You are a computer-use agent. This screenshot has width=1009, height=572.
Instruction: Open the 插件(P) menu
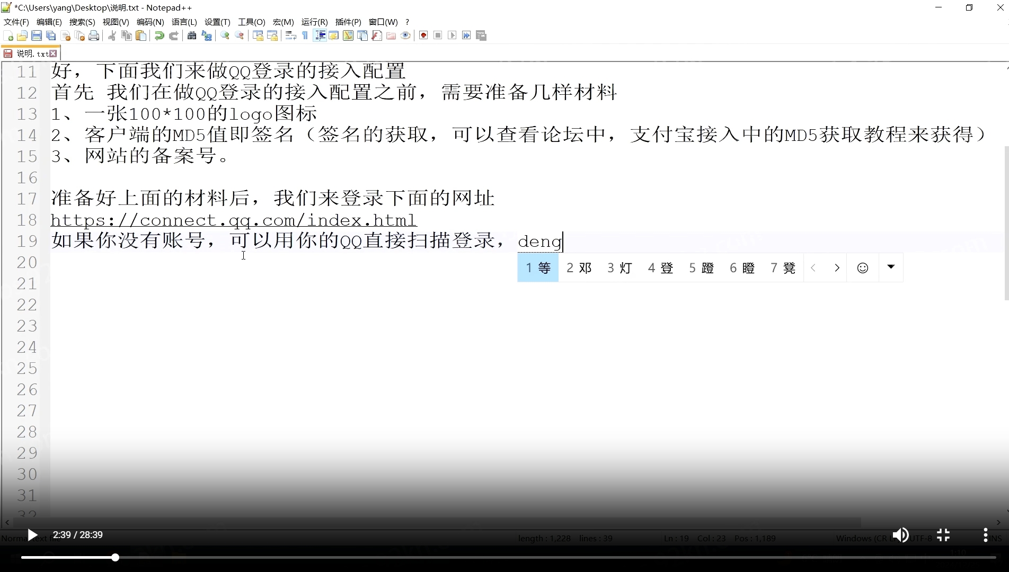click(x=348, y=22)
